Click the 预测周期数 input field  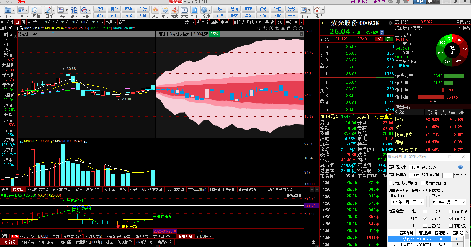click(448, 175)
